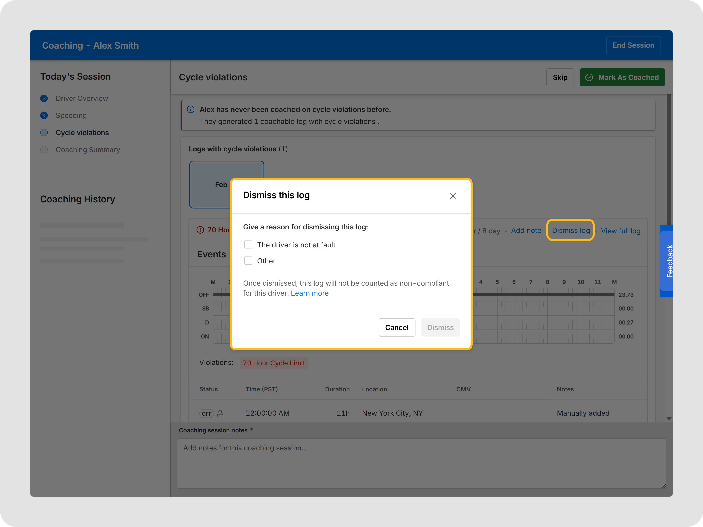Image resolution: width=703 pixels, height=527 pixels.
Task: Go to Coaching Summary step
Action: [x=88, y=150]
